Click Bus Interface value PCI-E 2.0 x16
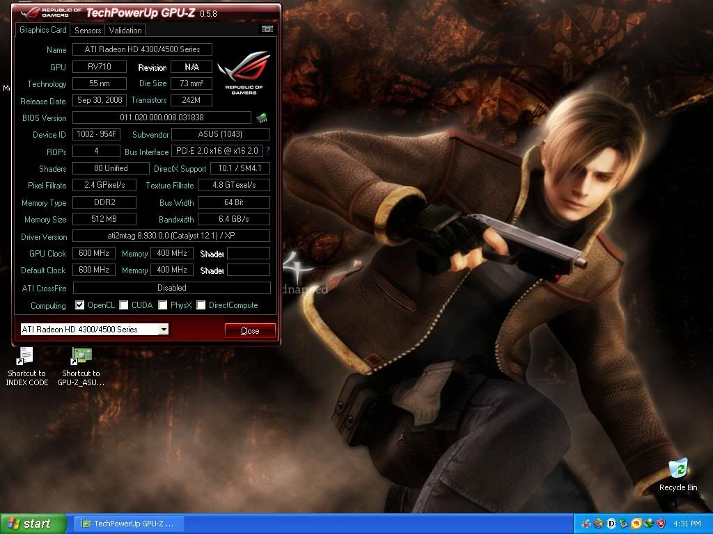713x534 pixels. [217, 151]
